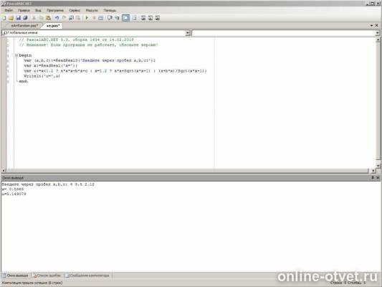Open the Файл menu
This screenshot has width=382, height=287.
(x=9, y=11)
